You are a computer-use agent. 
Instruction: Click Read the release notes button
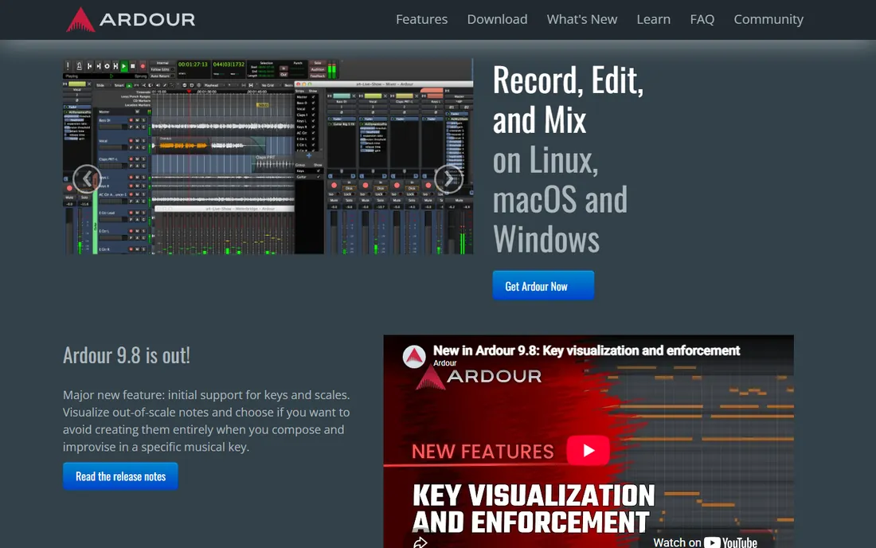pyautogui.click(x=121, y=476)
